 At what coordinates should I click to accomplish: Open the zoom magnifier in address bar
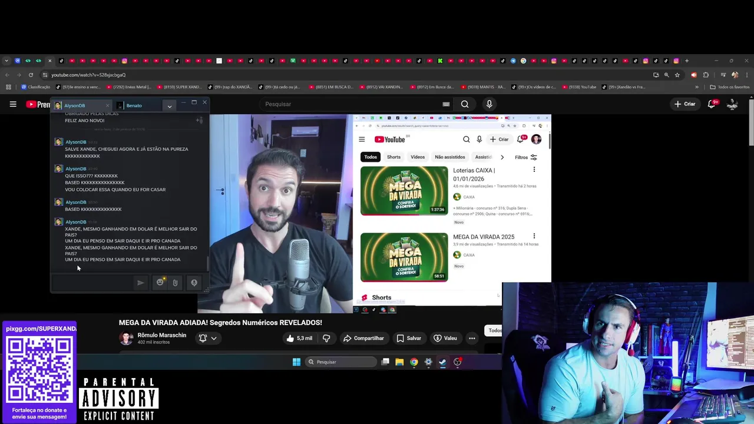tap(666, 75)
